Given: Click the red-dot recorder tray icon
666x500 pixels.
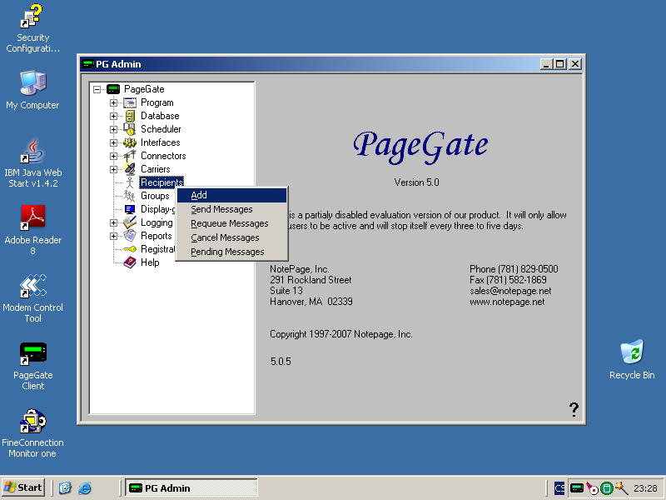Looking at the screenshot, I should [x=592, y=488].
